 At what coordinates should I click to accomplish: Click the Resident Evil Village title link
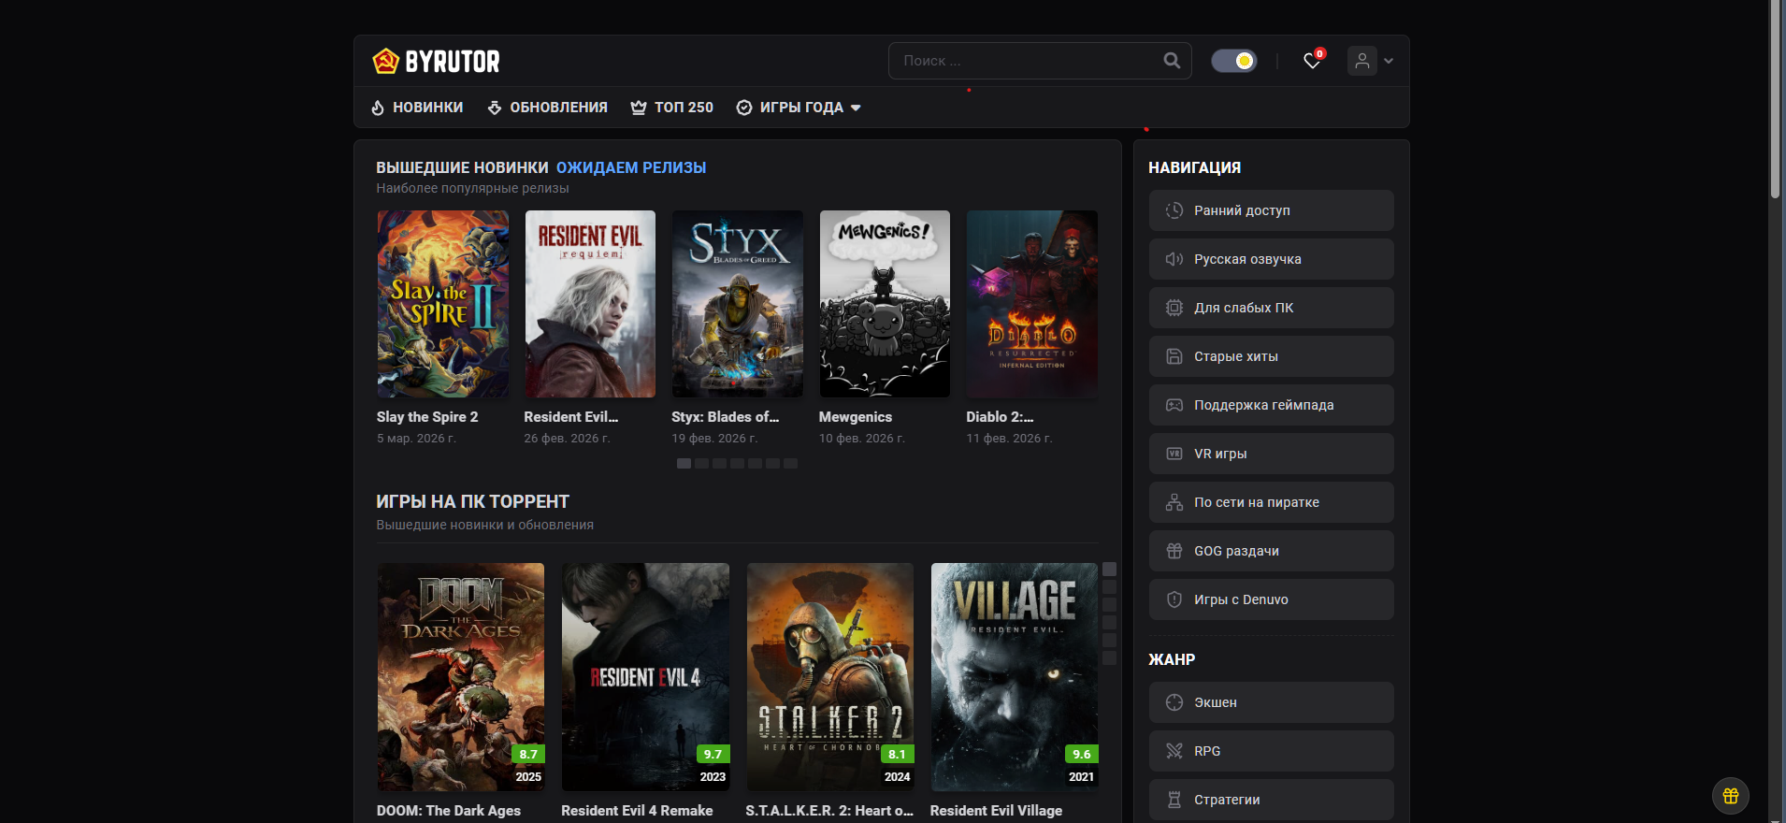(x=996, y=811)
